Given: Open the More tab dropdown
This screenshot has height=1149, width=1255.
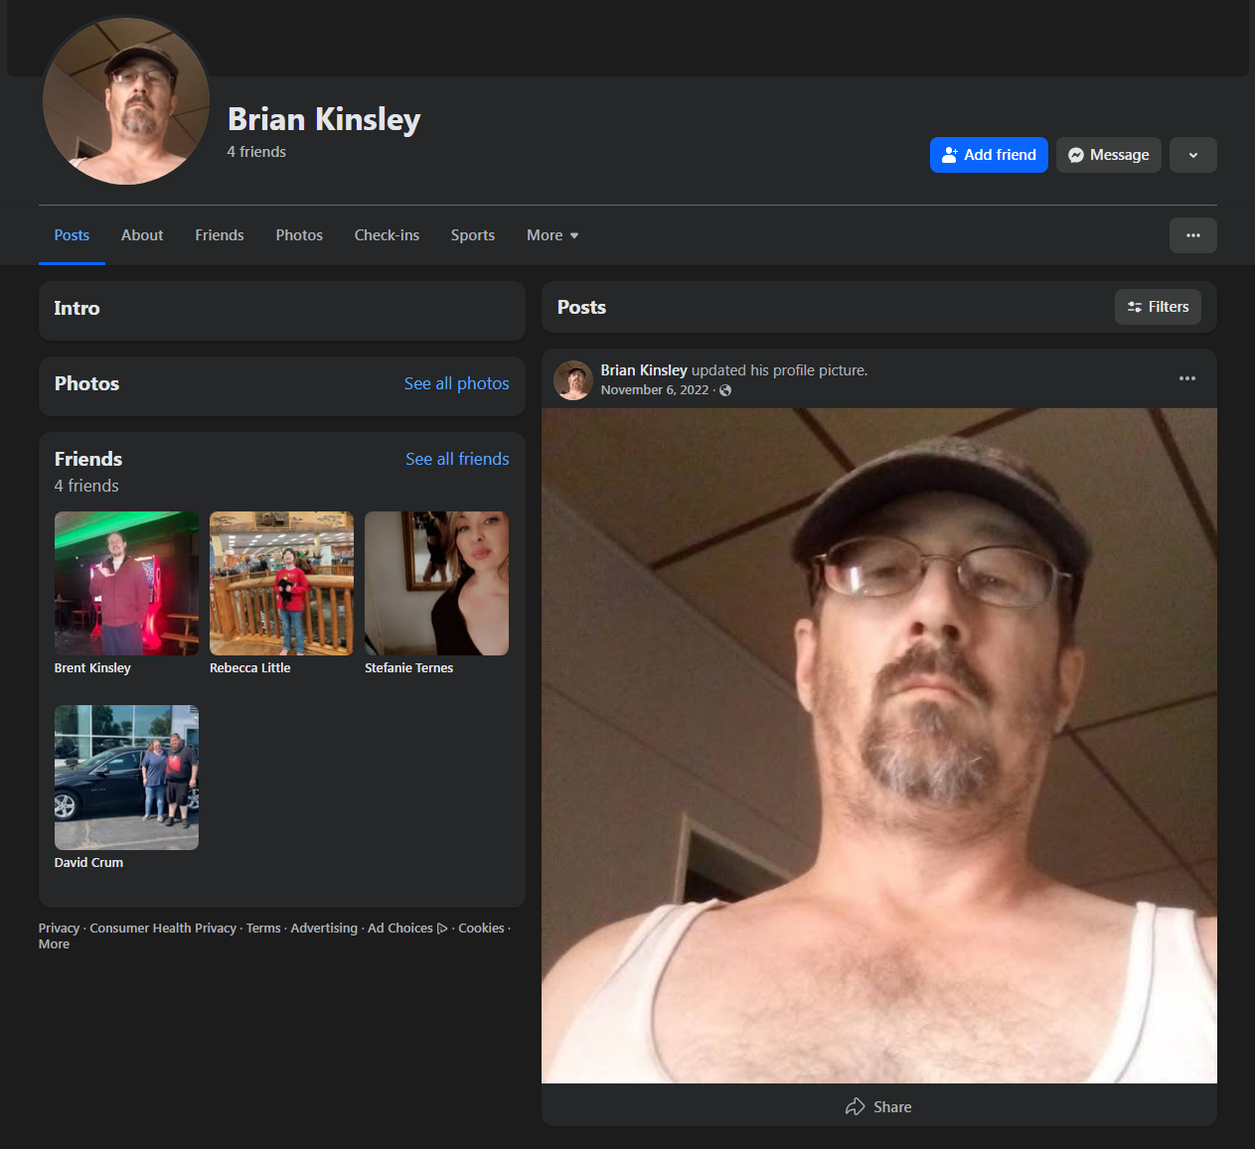Looking at the screenshot, I should coord(552,235).
